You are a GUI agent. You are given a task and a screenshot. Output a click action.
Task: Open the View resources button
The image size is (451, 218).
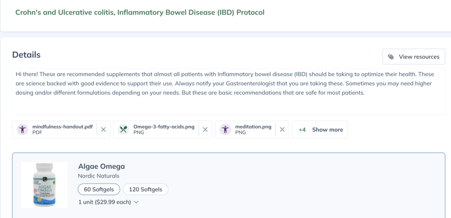414,57
